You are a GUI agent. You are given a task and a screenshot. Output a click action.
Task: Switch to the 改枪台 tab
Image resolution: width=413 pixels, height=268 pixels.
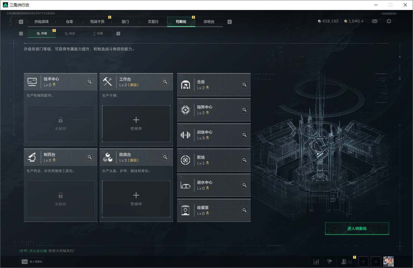209,22
